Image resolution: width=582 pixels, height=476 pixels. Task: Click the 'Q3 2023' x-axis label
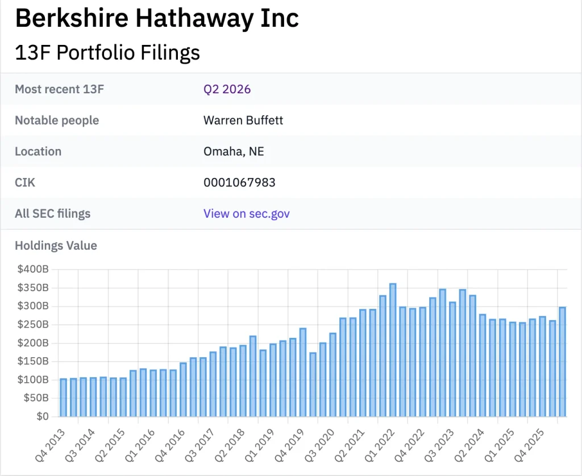pos(440,445)
